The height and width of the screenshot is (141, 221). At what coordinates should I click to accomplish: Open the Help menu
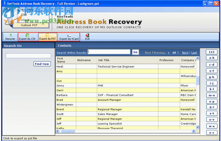[31, 10]
